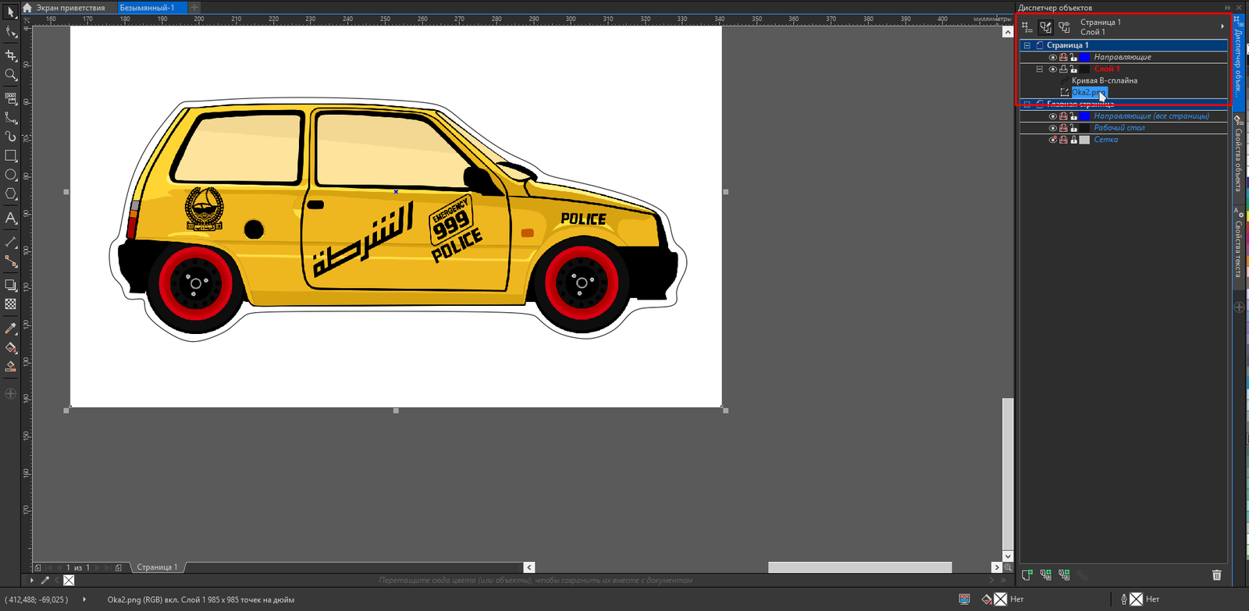
Task: Toggle the lock icon for Сетка layer
Action: coord(1073,140)
